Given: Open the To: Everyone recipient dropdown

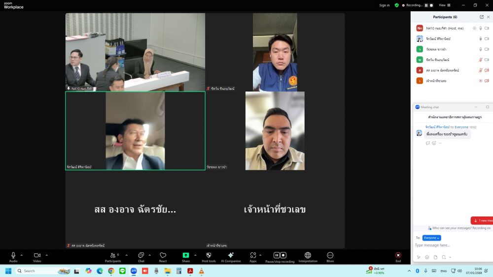Looking at the screenshot, I should pos(432,238).
